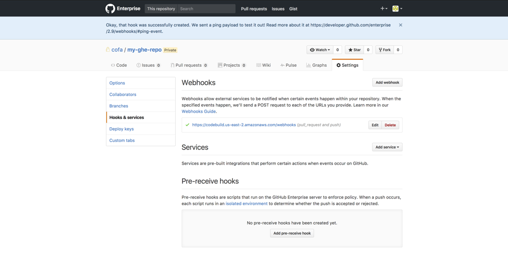Focus the Search input field

pyautogui.click(x=207, y=9)
